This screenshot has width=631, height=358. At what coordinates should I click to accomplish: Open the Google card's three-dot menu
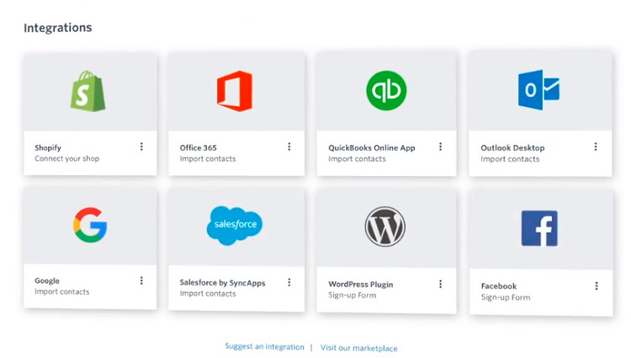(x=141, y=281)
